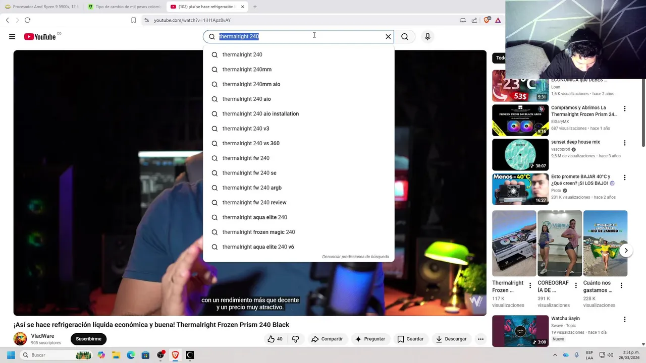Screen dimensions: 646x363
Task: Open options menu for 'Esto promete BAJAR 40°C'
Action: [625, 177]
